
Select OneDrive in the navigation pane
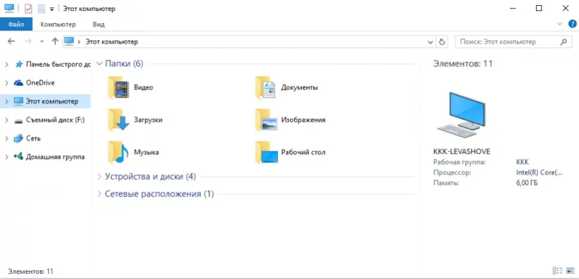(41, 83)
